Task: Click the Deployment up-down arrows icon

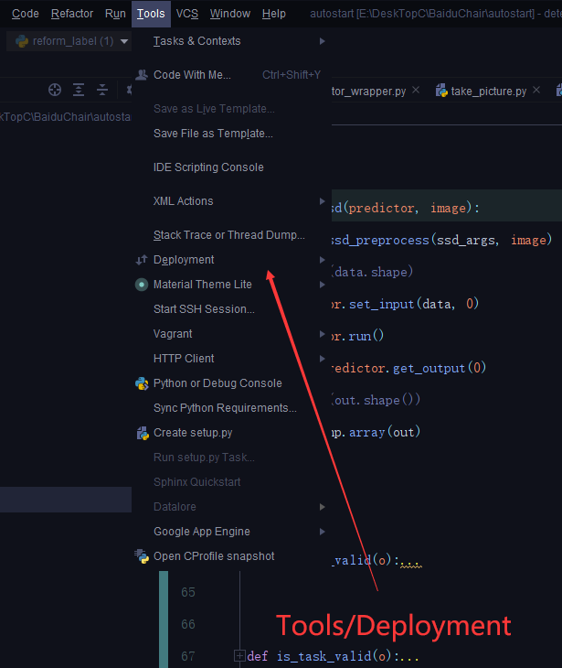Action: pos(142,260)
